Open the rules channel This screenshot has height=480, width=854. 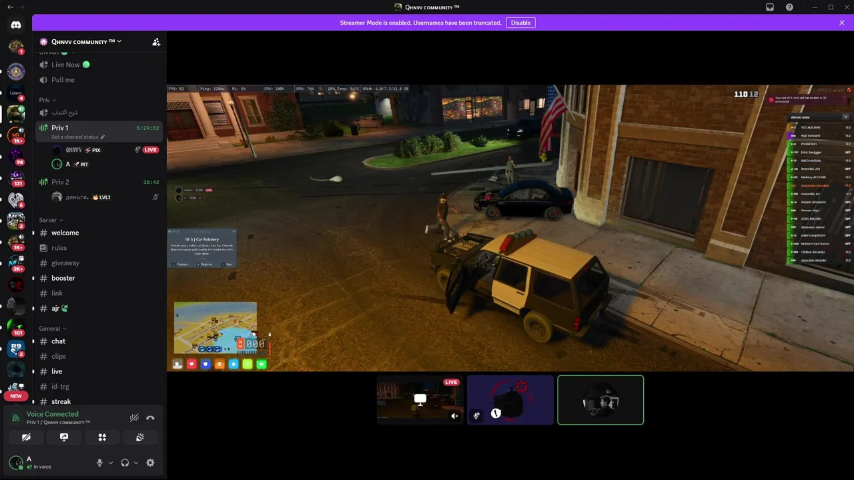coord(99,248)
